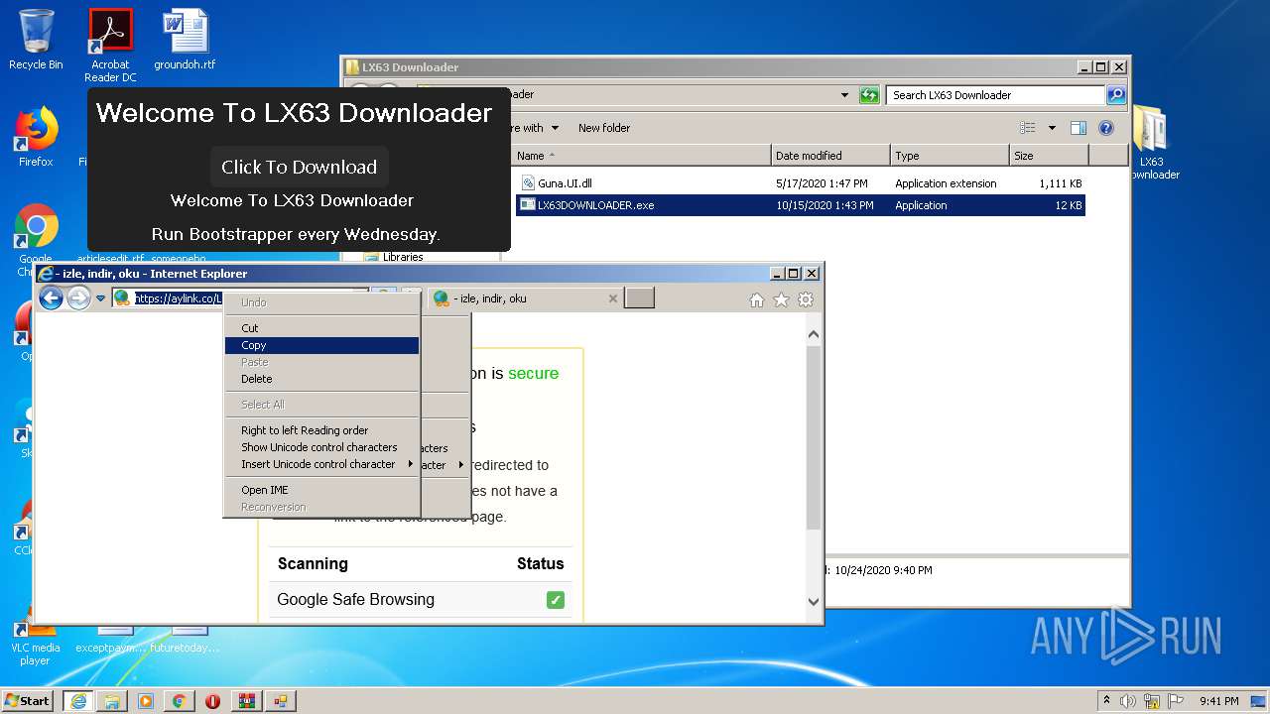Select Right to left Reading order
Screen dimensions: 1270x714
(x=321, y=430)
